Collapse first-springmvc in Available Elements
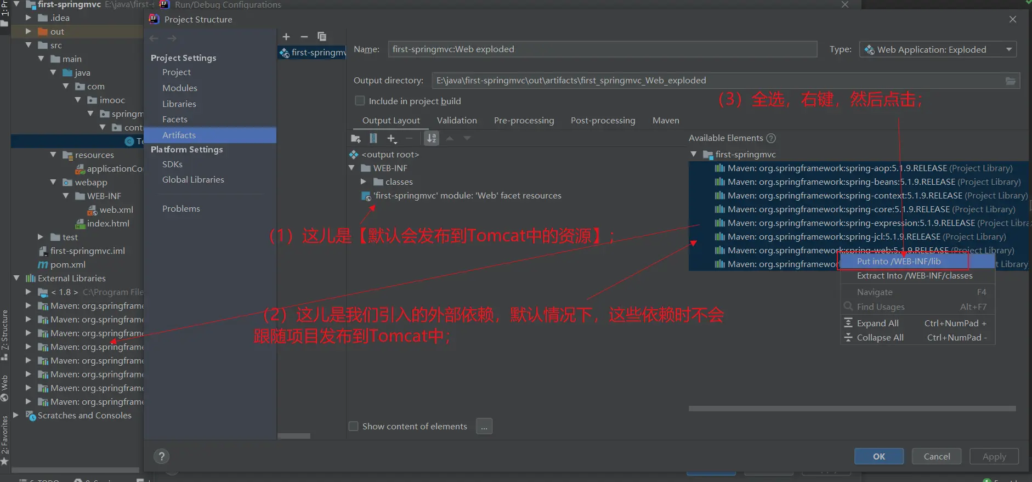The width and height of the screenshot is (1032, 482). pyautogui.click(x=694, y=155)
